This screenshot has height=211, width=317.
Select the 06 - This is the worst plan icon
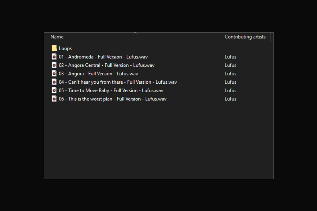(54, 99)
